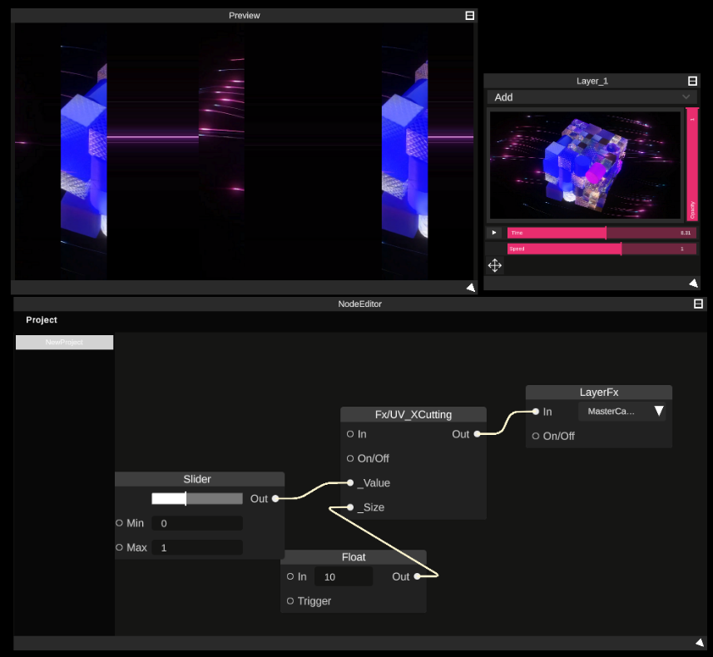Open the MasterCa dropdown on LayerFx node
713x657 pixels.
click(621, 411)
